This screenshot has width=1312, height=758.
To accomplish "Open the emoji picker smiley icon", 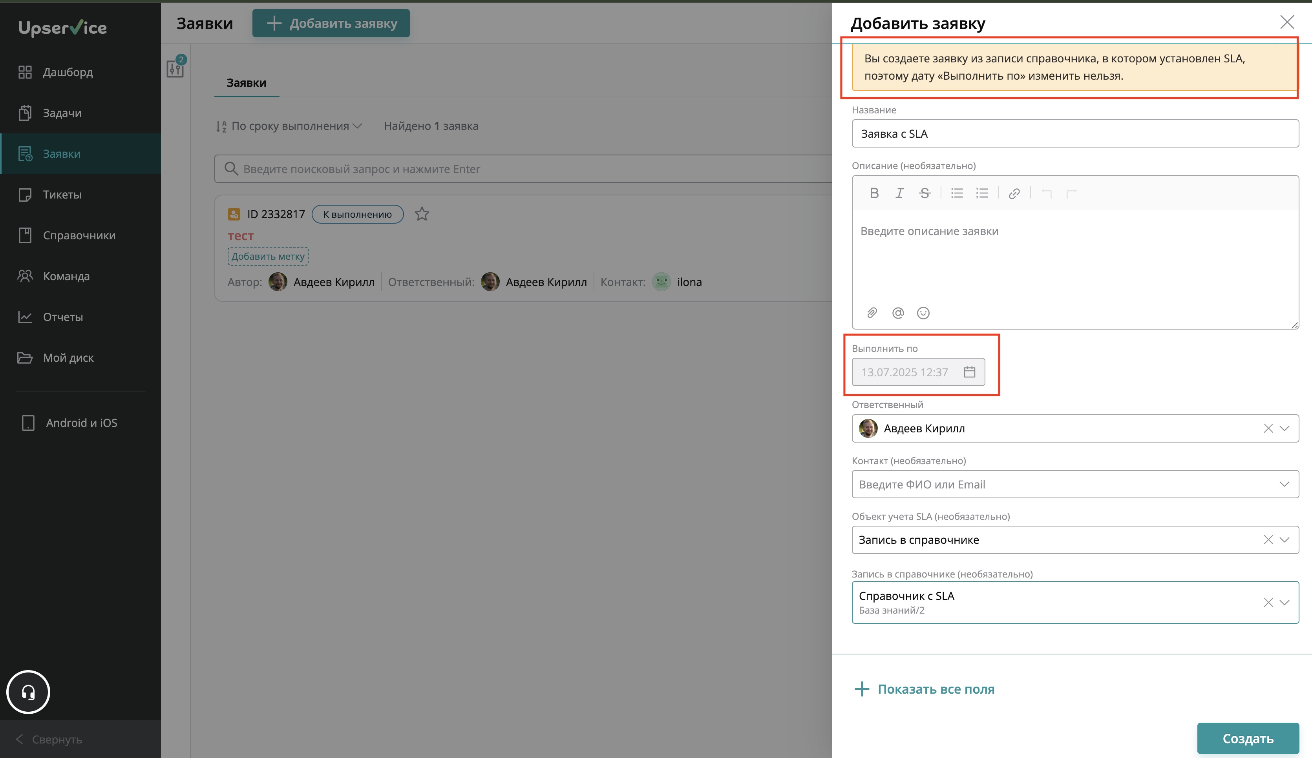I will tap(923, 313).
